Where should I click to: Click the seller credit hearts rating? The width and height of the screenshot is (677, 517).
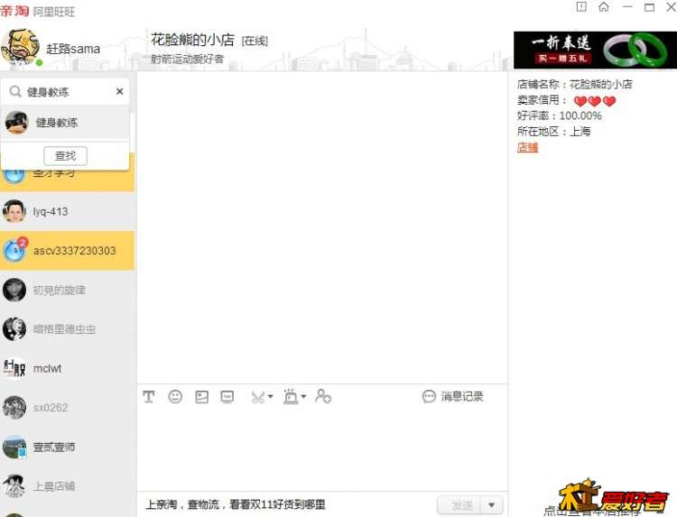click(595, 101)
